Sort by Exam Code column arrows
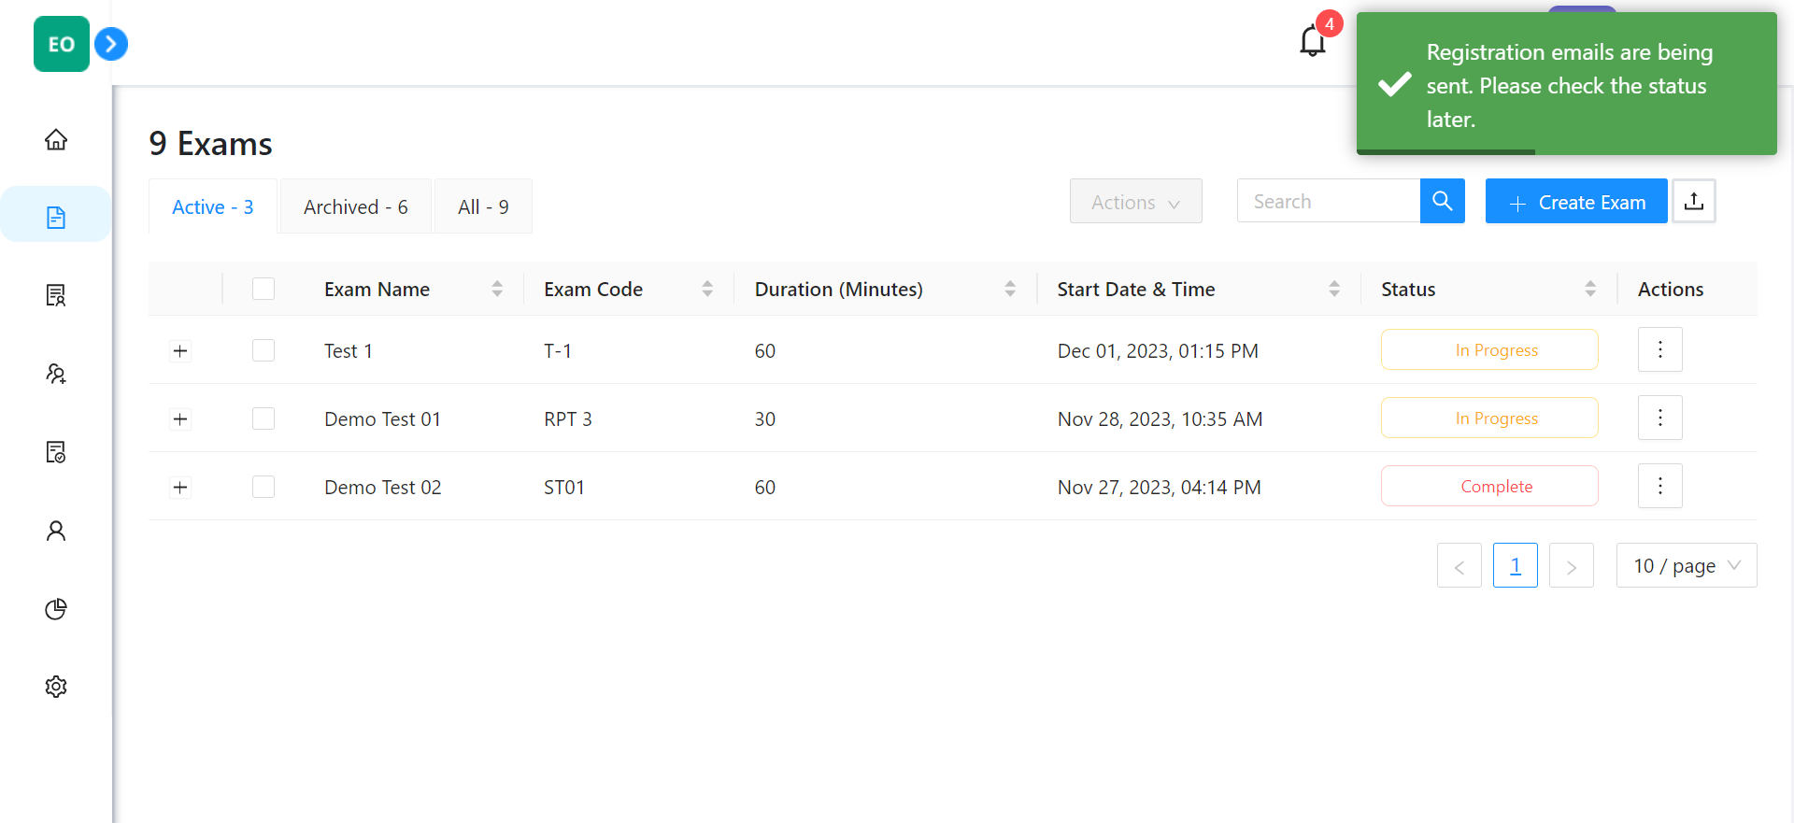Screen dimensions: 1794x823 pos(707,290)
